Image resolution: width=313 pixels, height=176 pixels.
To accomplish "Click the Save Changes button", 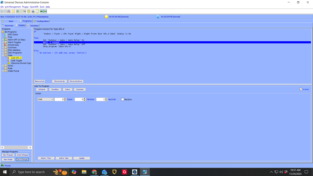I will click(x=22, y=159).
